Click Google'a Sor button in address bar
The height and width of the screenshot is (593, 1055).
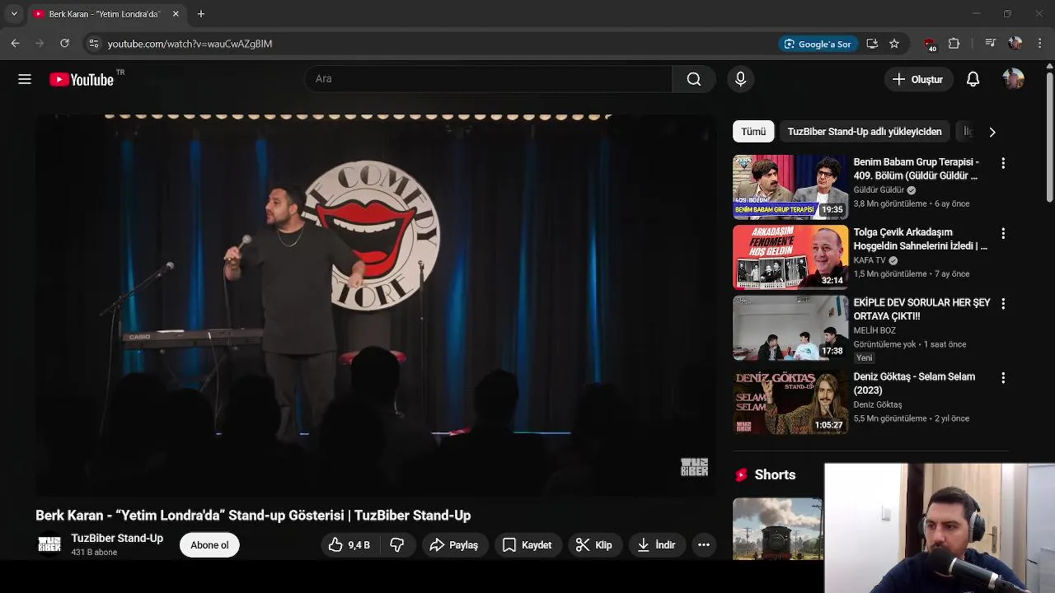click(x=818, y=44)
